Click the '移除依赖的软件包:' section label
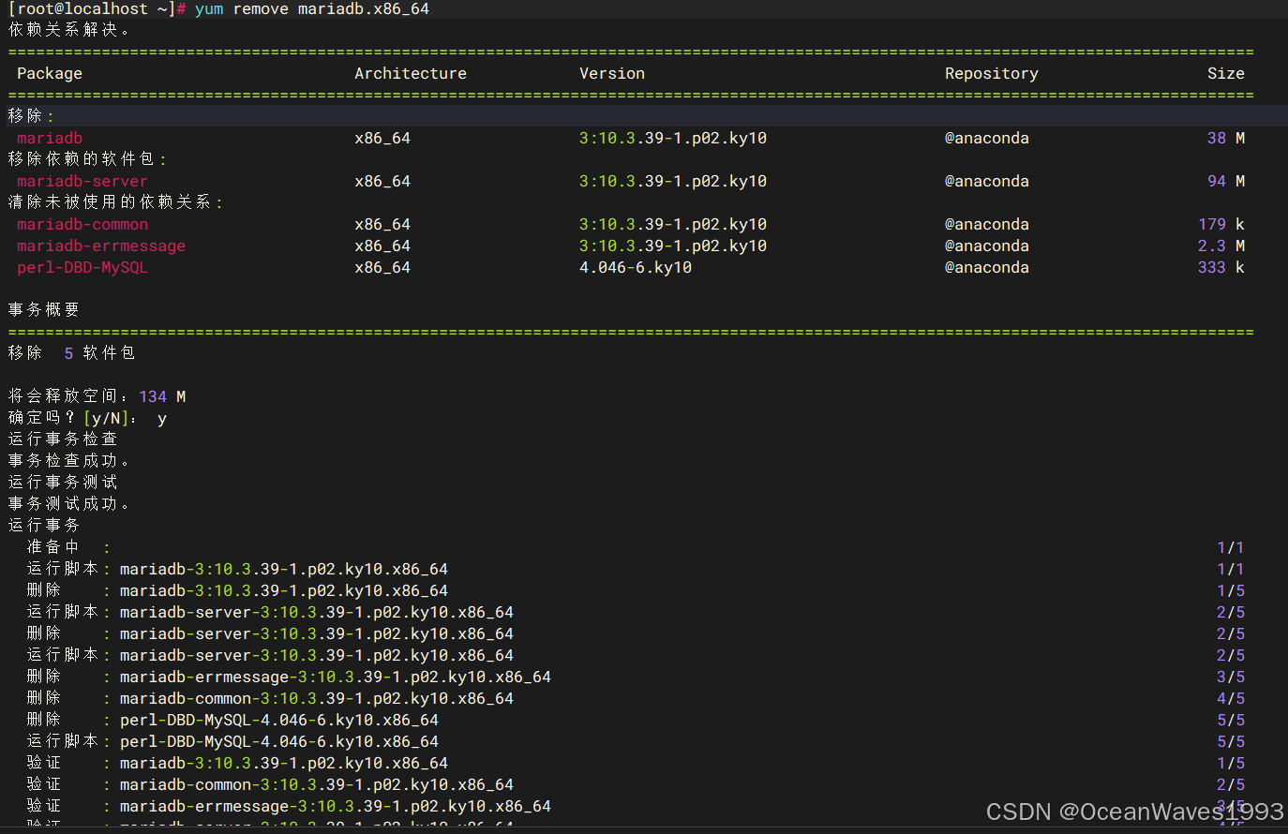This screenshot has width=1288, height=834. pos(87,159)
